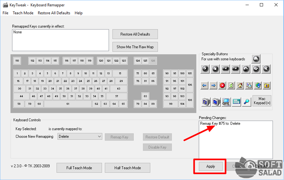Click Show Me The Raw Map

pos(135,47)
